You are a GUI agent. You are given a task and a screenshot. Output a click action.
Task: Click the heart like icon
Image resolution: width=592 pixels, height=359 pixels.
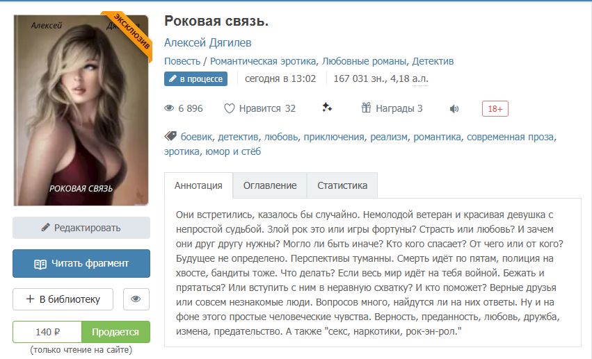(229, 108)
